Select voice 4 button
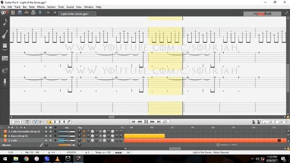 (64, 122)
